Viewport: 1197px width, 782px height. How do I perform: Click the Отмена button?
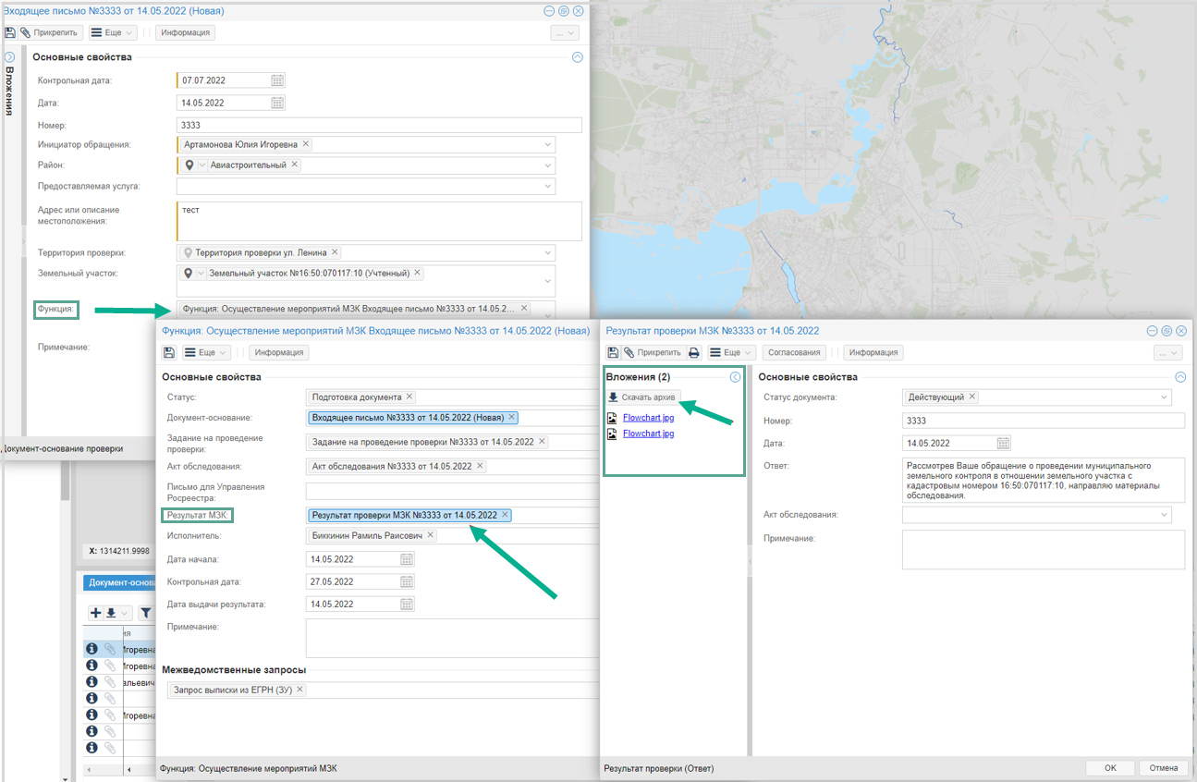pos(1164,768)
